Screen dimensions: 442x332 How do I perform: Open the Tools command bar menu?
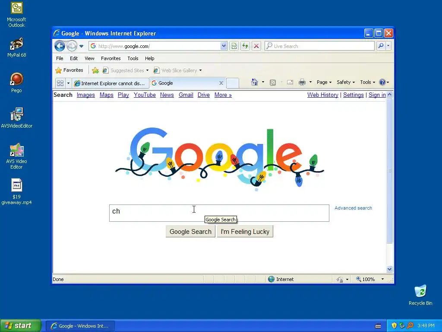368,82
